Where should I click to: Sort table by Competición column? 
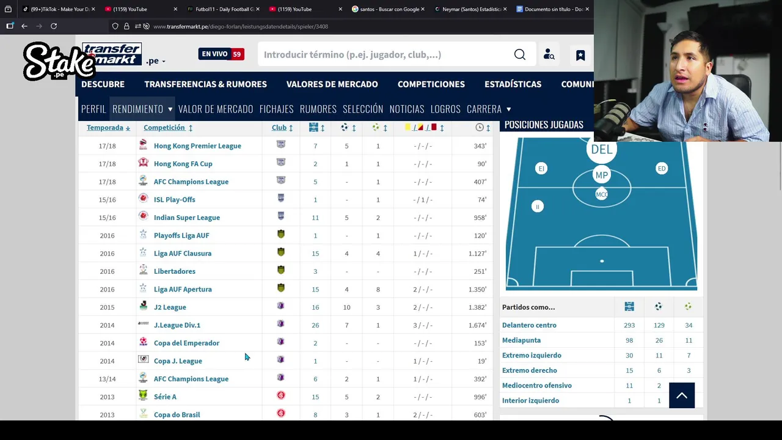(x=168, y=128)
